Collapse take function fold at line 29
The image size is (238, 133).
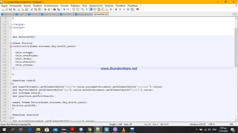[11, 84]
